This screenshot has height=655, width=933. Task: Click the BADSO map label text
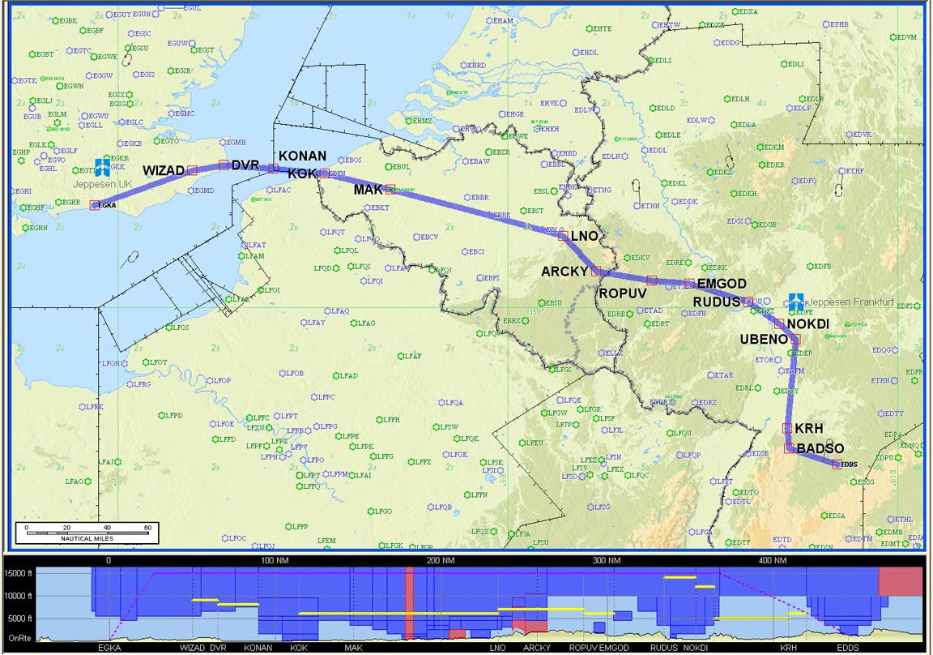tap(820, 448)
